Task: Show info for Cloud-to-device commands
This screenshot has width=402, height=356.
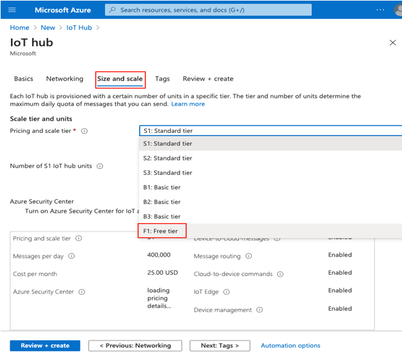Action: [x=280, y=274]
